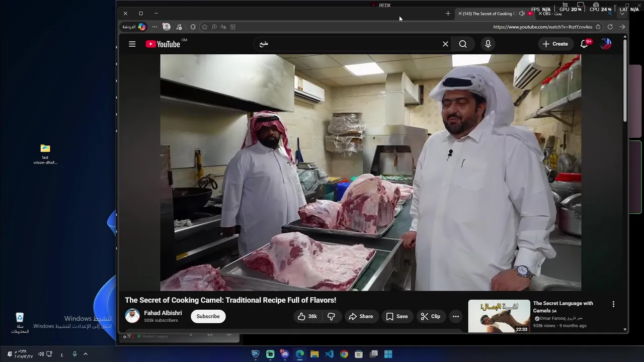Open last vrison-dhof folder on desktop

click(x=45, y=154)
